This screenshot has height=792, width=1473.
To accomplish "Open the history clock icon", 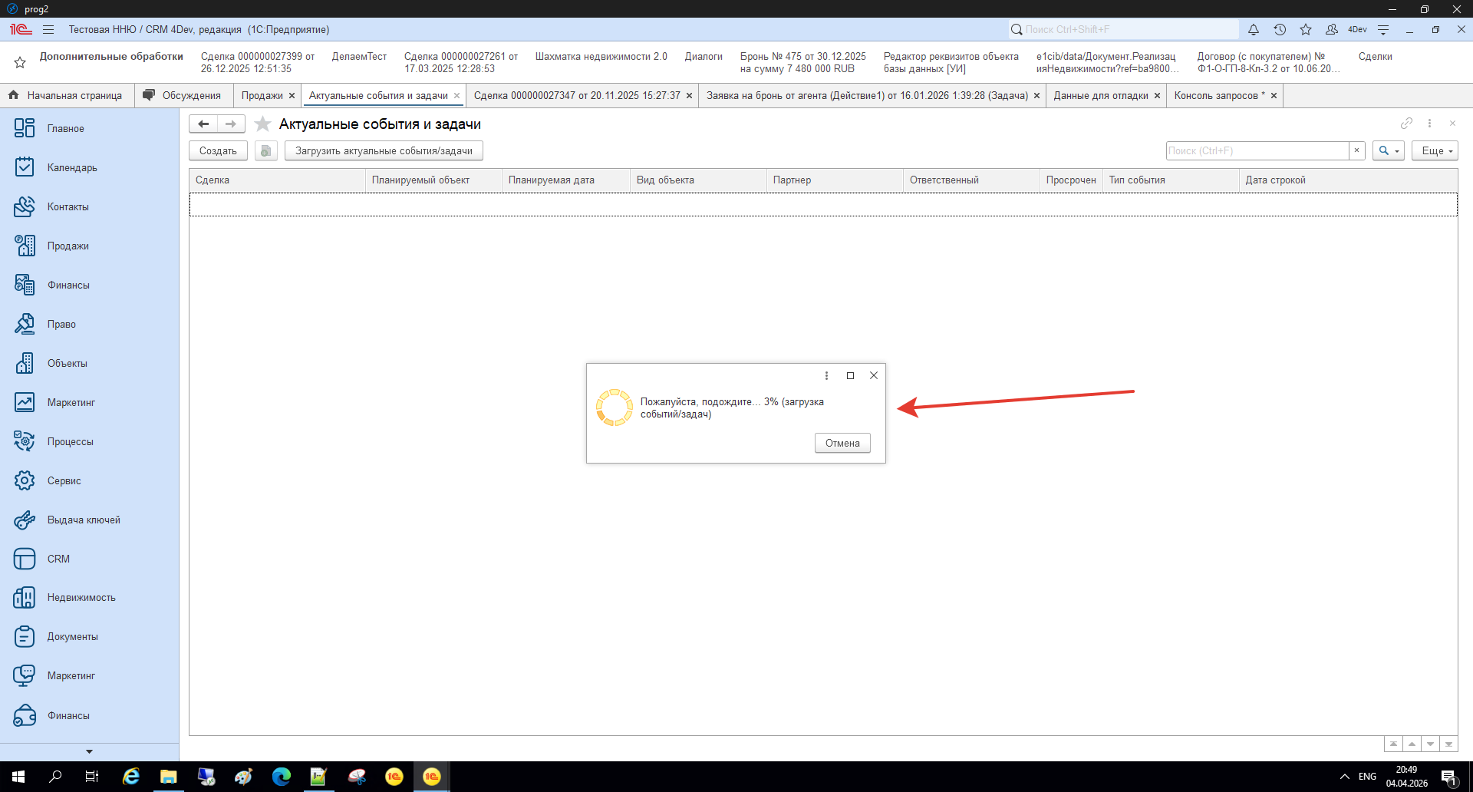I will [1279, 30].
